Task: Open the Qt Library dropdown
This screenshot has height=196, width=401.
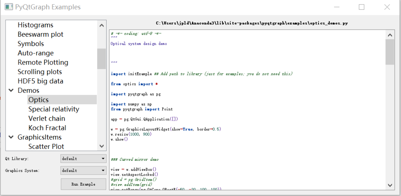Action: pos(84,159)
